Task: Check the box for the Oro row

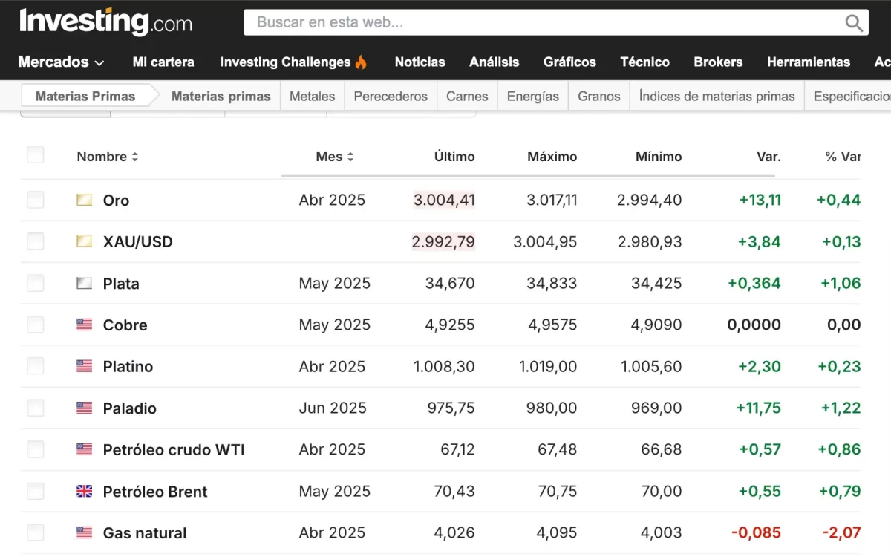Action: [36, 200]
